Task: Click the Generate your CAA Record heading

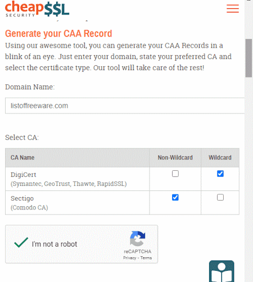Action: click(58, 34)
